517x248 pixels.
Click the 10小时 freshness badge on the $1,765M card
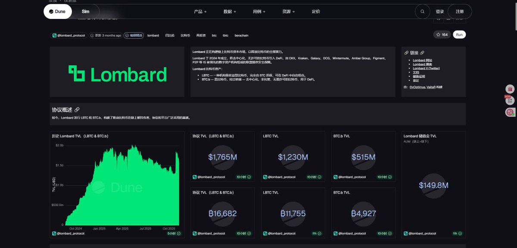tap(244, 177)
